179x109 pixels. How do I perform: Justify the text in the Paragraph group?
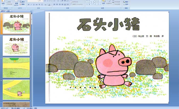62,4
